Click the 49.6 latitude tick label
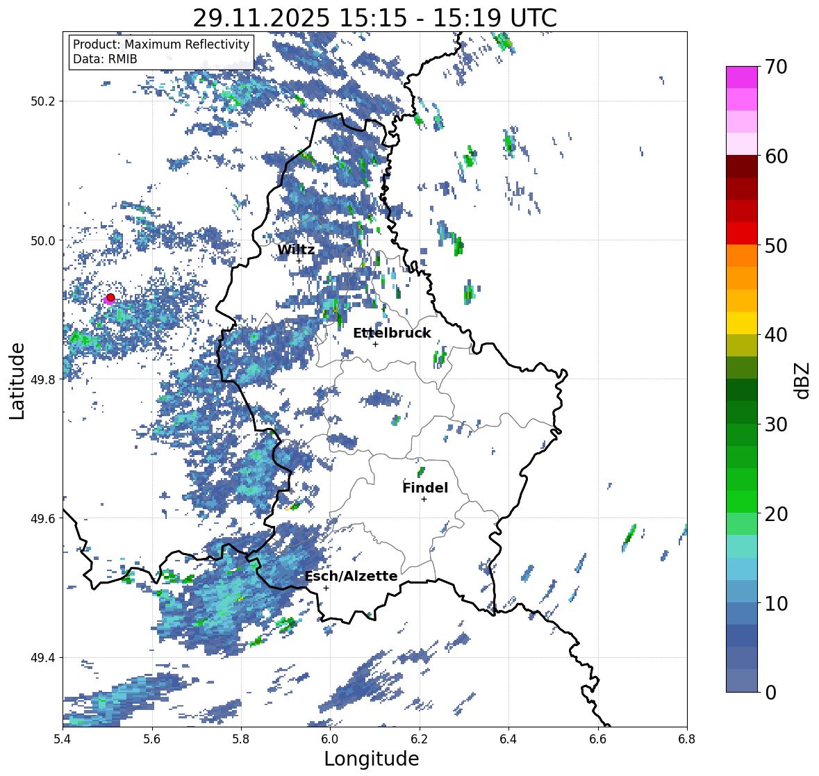 pyautogui.click(x=43, y=518)
